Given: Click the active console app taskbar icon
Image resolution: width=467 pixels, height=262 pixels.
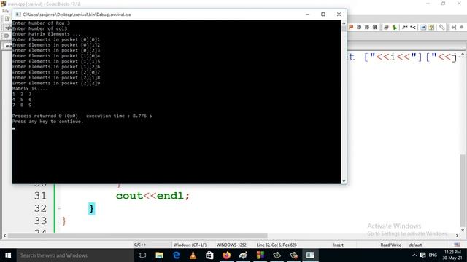Looking at the screenshot, I should pos(310,255).
